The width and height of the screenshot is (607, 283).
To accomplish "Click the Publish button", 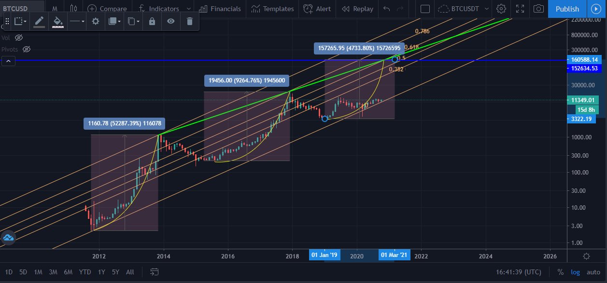I will pos(567,9).
